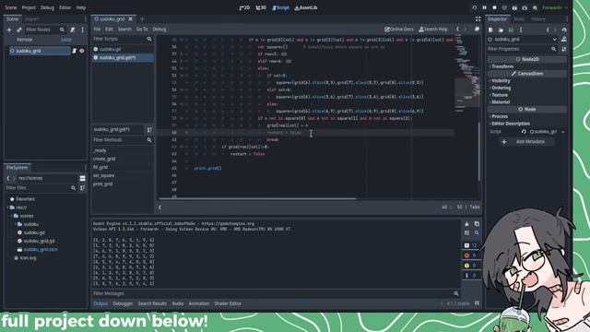Jump to the print_grid method
Viewport: 590px width, 332px height.
102,184
